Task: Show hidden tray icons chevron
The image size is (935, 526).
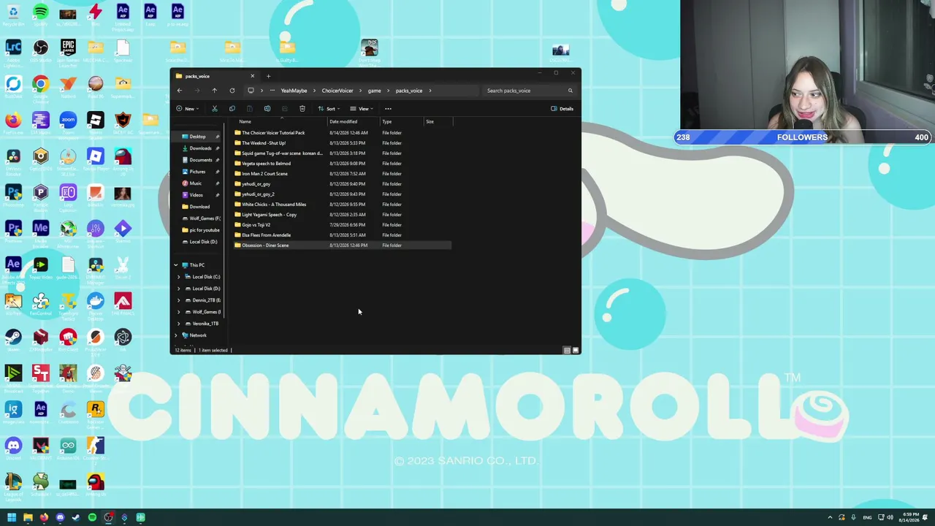Action: tap(830, 518)
